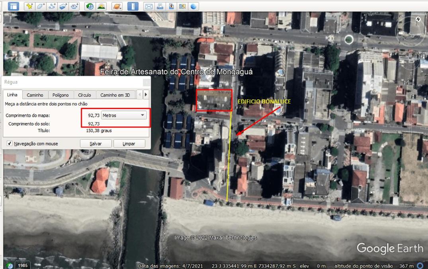This screenshot has height=269, width=428.
Task: Email the current view
Action: [x=149, y=6]
